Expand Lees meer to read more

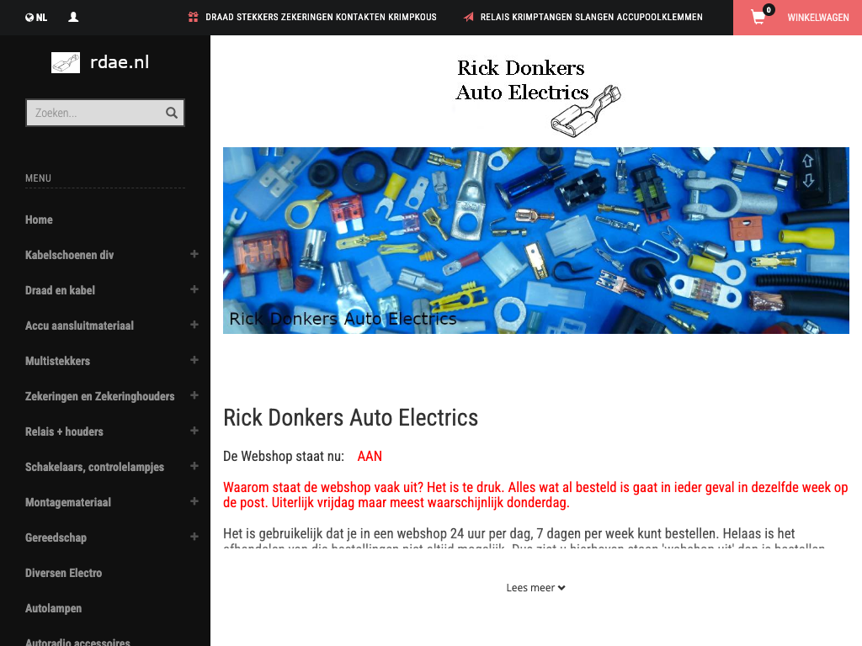coord(536,588)
